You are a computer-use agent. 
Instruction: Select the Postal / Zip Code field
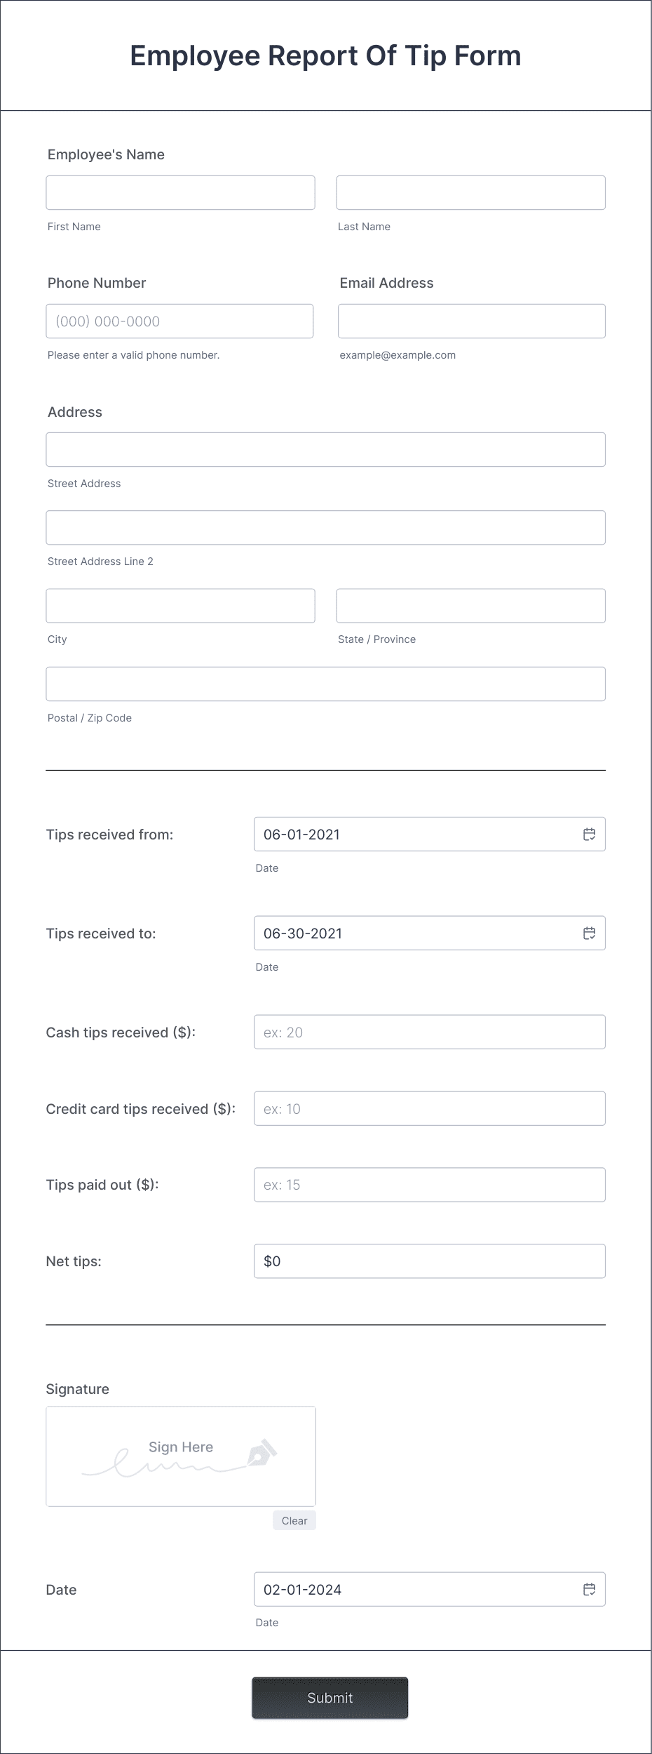tap(325, 684)
